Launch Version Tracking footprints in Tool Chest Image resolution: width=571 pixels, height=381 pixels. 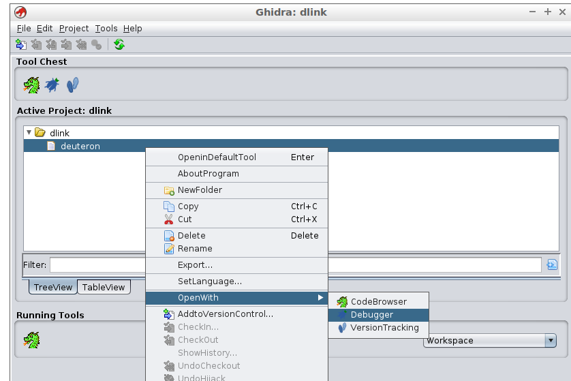(72, 85)
